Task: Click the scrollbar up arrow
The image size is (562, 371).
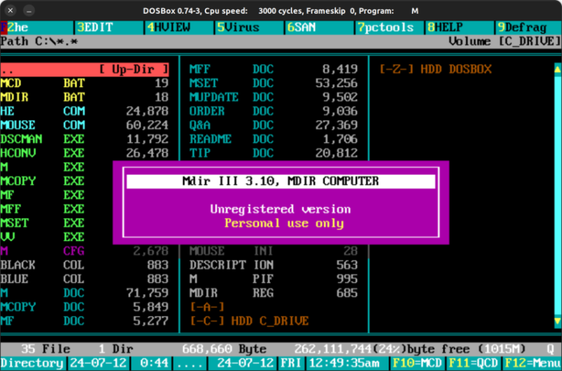Action: click(x=558, y=69)
